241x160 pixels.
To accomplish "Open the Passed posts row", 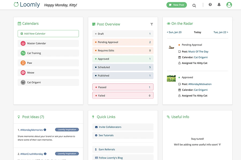I will pos(123,87).
